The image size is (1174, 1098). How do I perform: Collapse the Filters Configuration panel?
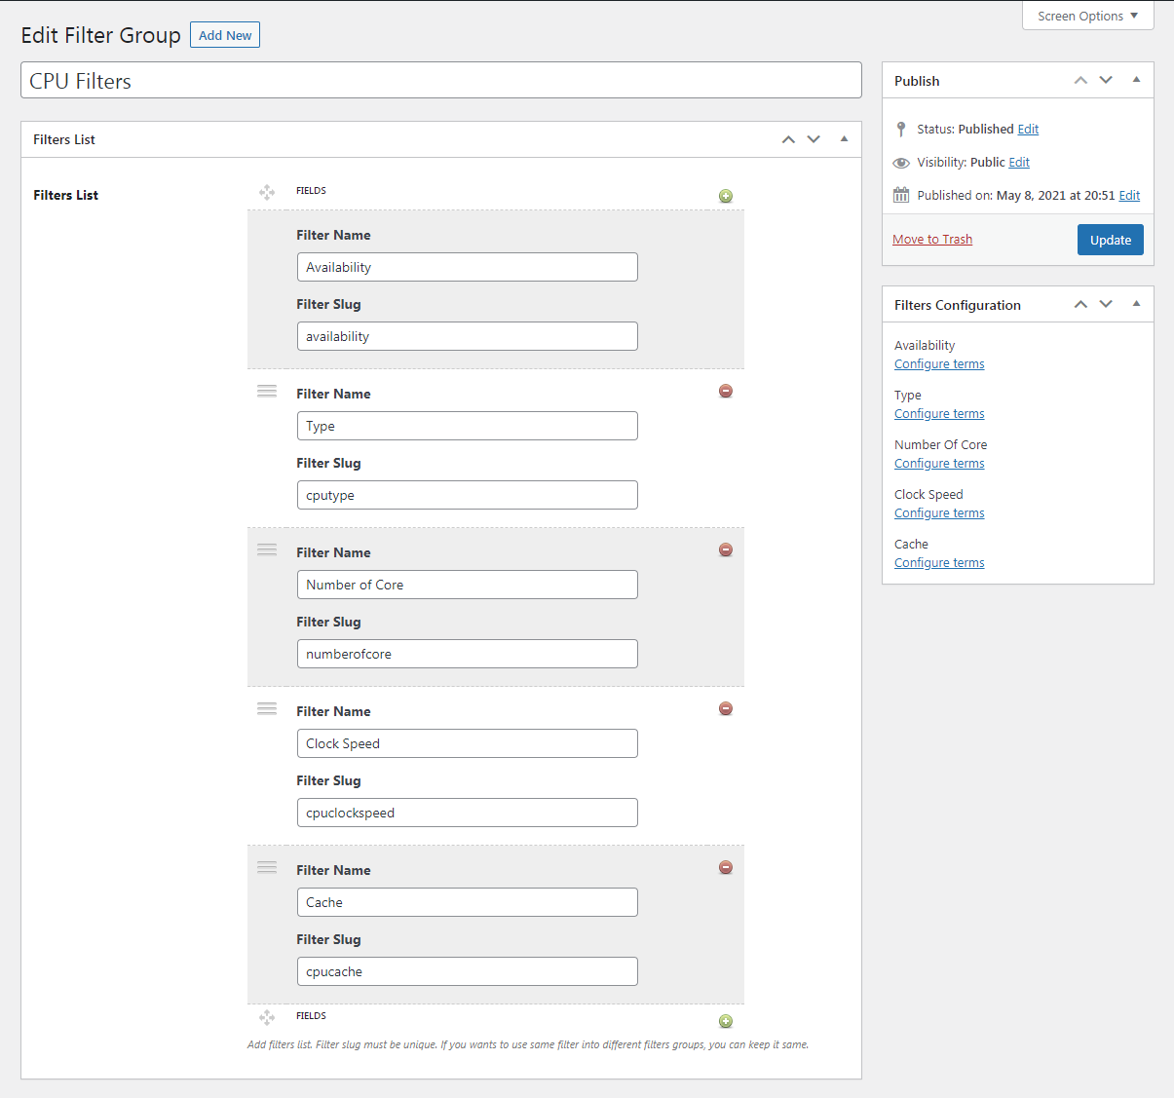coord(1136,304)
